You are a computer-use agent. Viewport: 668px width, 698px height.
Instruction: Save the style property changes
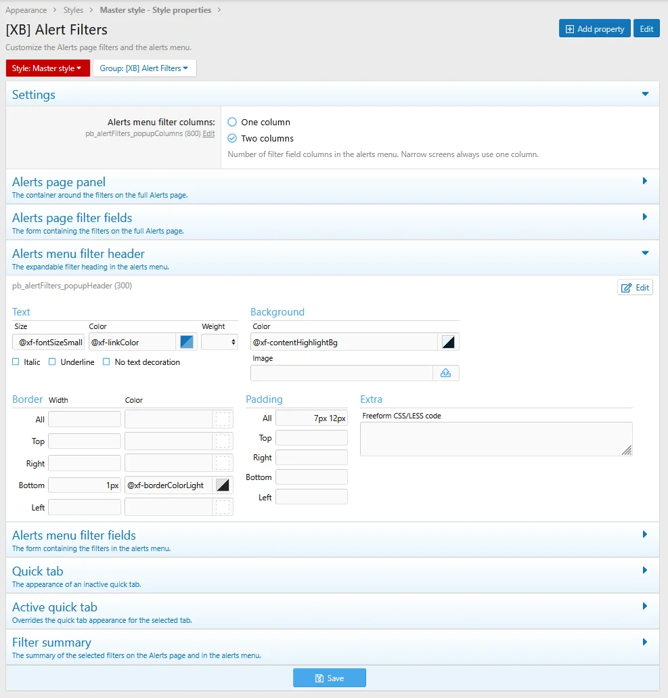[330, 678]
